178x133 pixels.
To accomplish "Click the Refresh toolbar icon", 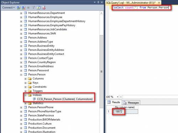I will (38, 8).
